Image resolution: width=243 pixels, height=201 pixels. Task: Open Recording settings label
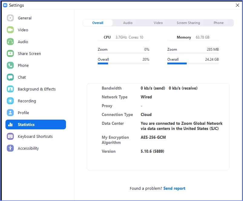[27, 101]
